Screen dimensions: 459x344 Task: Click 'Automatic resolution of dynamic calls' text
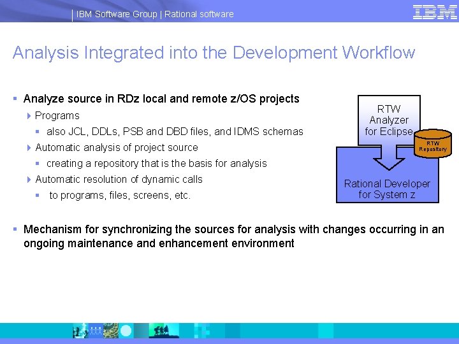[119, 179]
